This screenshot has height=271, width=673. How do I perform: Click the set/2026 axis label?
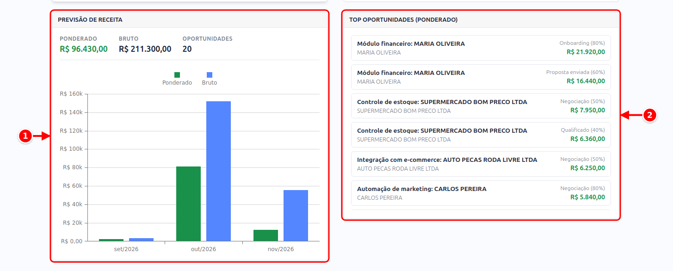tap(126, 249)
